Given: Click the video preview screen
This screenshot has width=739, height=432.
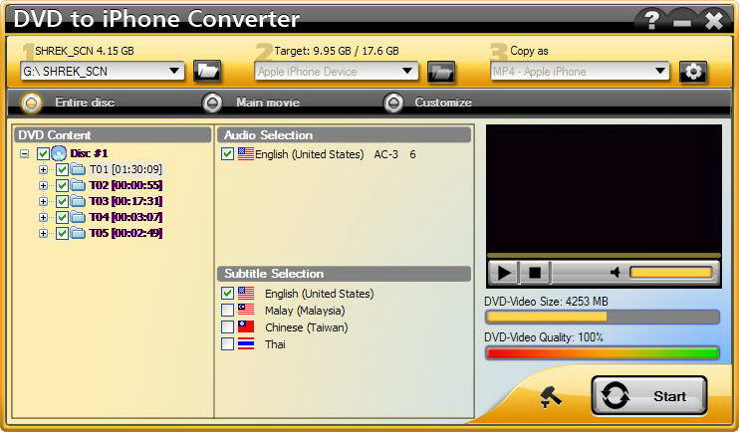Looking at the screenshot, I should 604,189.
